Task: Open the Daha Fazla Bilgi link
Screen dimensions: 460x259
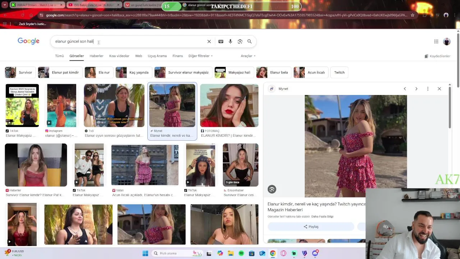Action: 322,217
